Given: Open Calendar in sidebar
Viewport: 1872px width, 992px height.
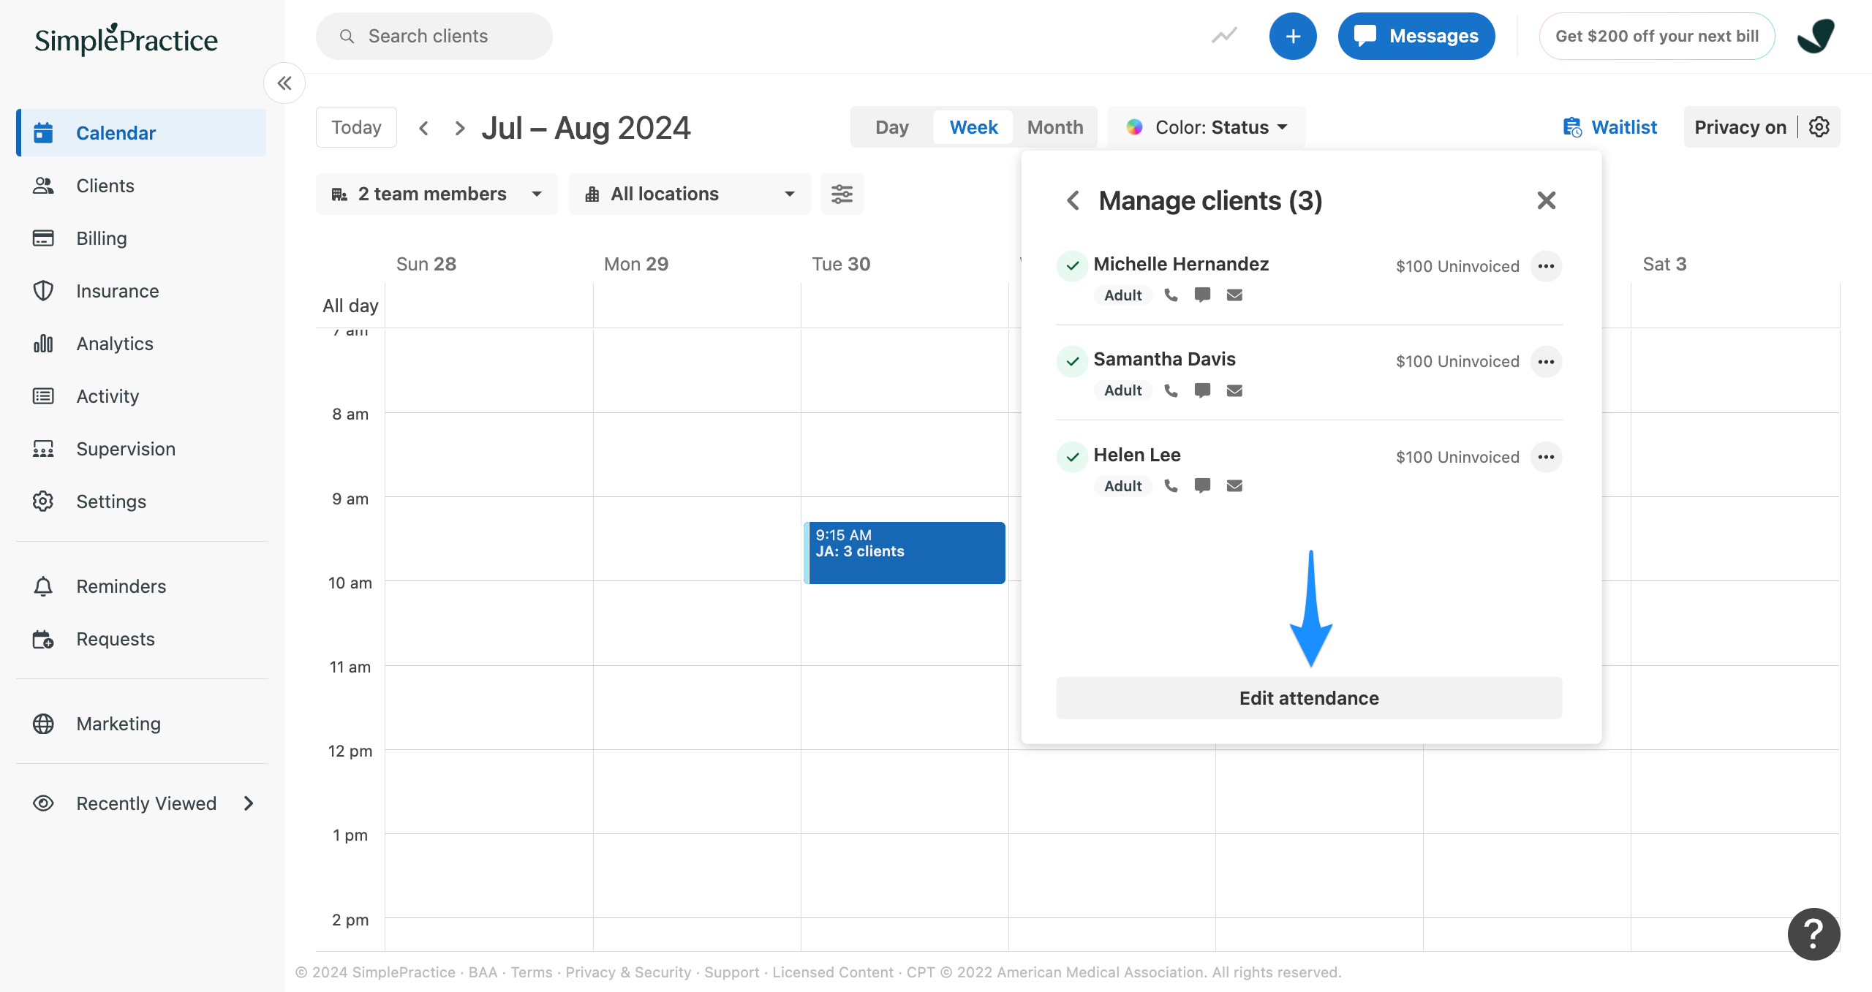Looking at the screenshot, I should [x=141, y=133].
